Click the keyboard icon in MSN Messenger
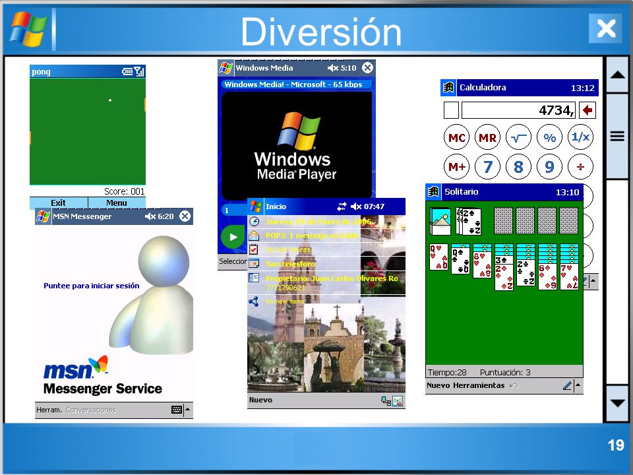Image resolution: width=633 pixels, height=475 pixels. [177, 410]
